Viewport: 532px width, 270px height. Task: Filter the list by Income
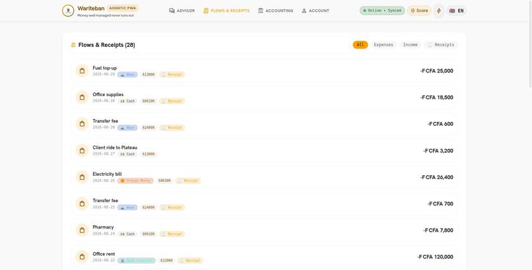410,45
